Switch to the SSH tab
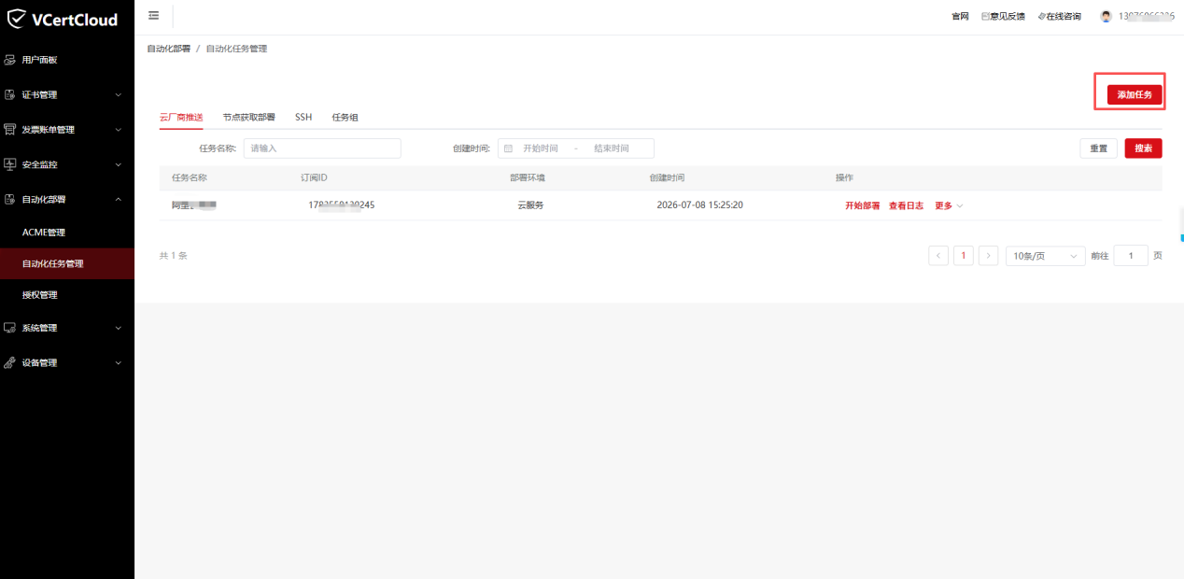 [x=303, y=118]
